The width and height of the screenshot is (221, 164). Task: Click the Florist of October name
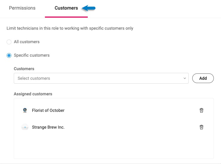[48, 110]
